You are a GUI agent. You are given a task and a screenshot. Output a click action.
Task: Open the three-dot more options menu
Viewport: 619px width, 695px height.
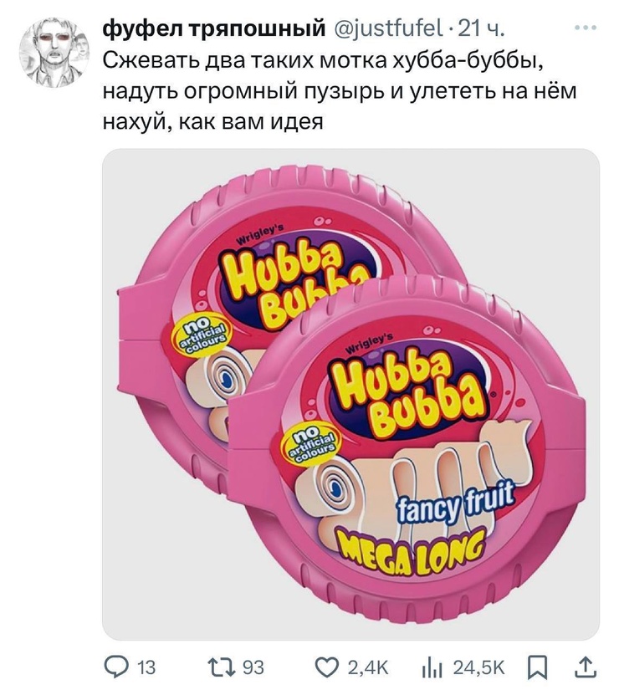coord(586,28)
